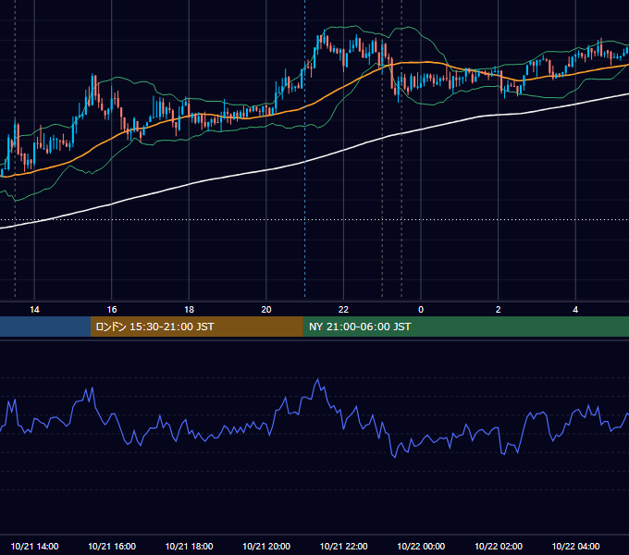The height and width of the screenshot is (555, 629).
Task: Click the 14 hour label on time axis
Action: coord(34,310)
